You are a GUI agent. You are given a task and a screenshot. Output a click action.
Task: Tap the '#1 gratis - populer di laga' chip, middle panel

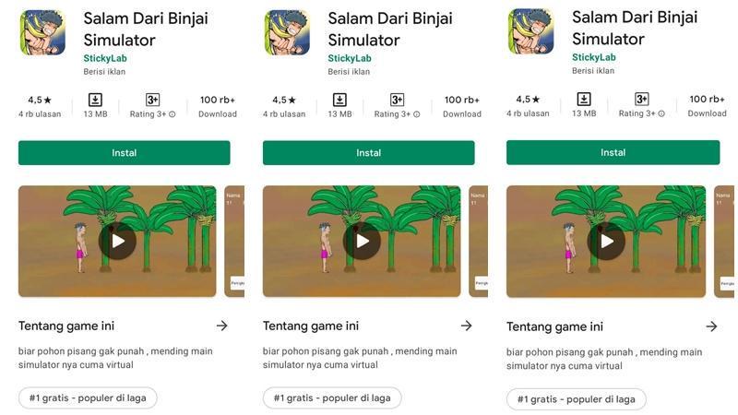(332, 398)
